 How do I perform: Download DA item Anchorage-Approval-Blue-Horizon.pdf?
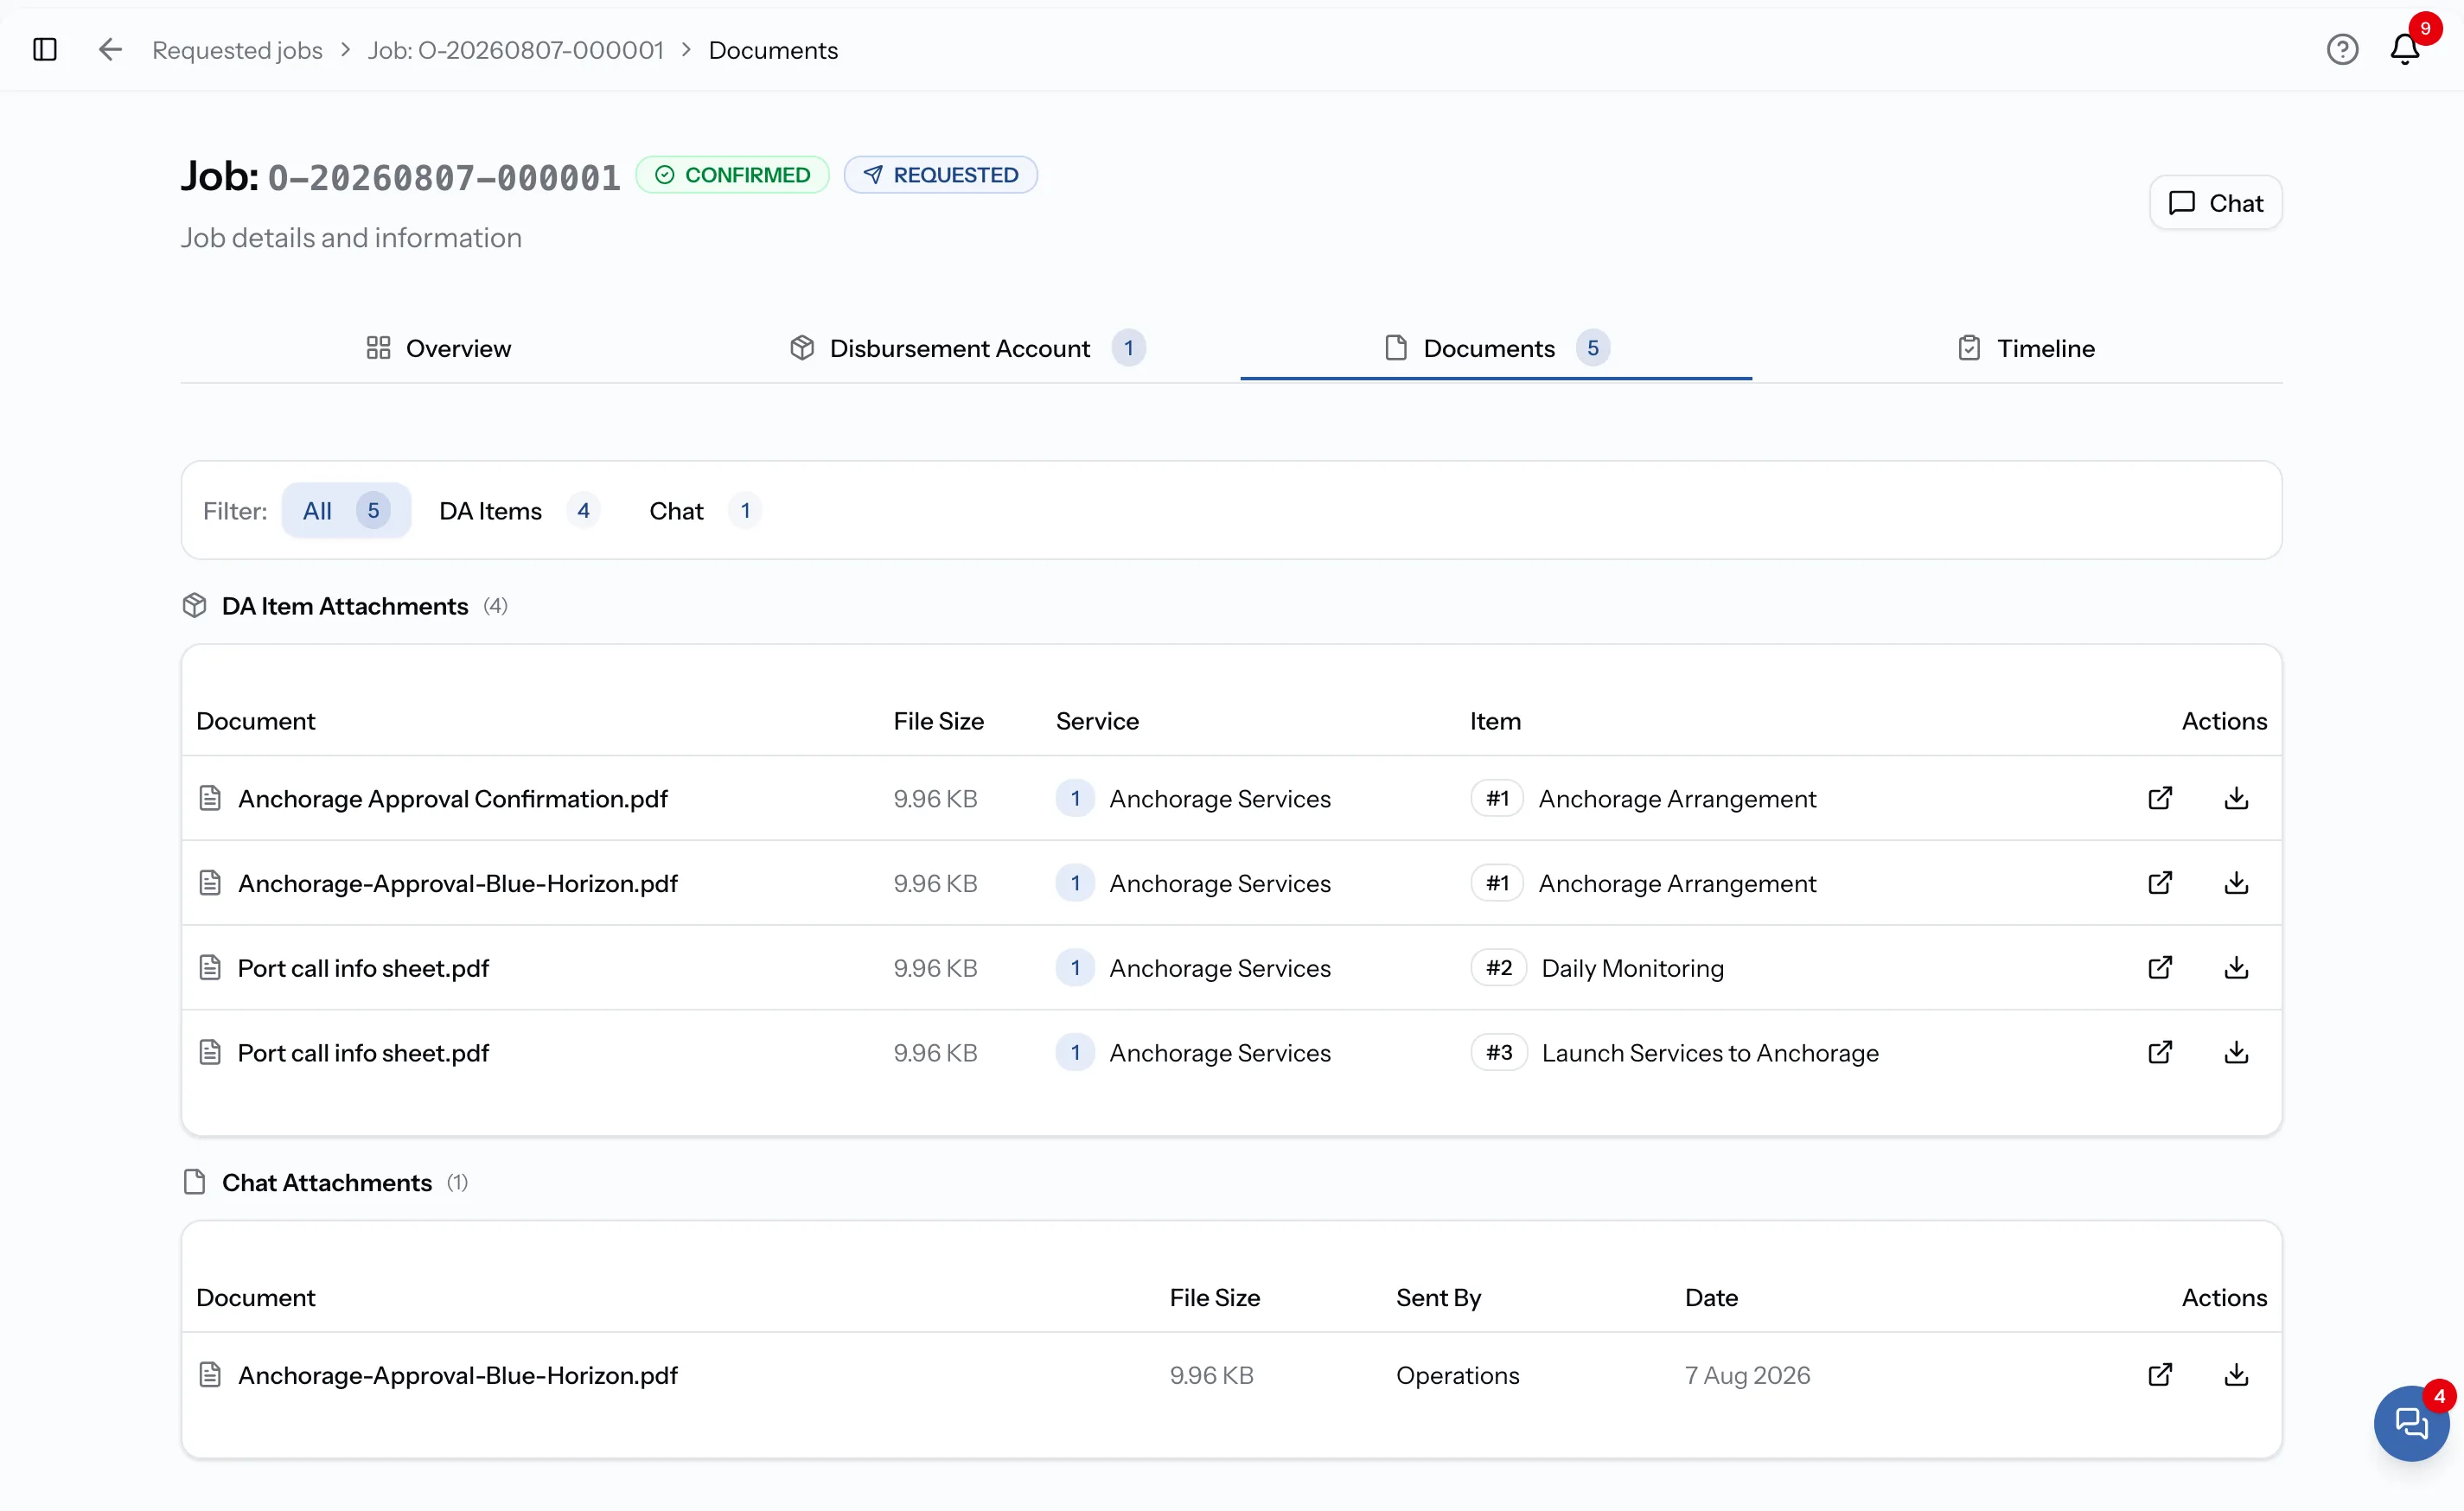2237,883
